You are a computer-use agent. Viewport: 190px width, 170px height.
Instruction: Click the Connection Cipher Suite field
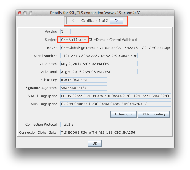pyautogui.click(x=115, y=133)
